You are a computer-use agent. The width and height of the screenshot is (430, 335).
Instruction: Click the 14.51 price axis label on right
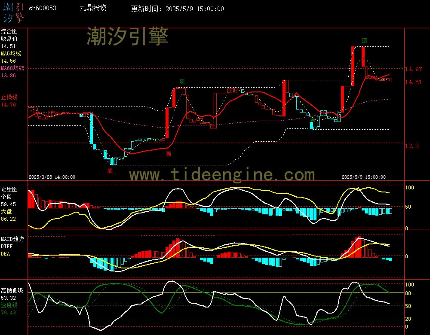tap(414, 82)
